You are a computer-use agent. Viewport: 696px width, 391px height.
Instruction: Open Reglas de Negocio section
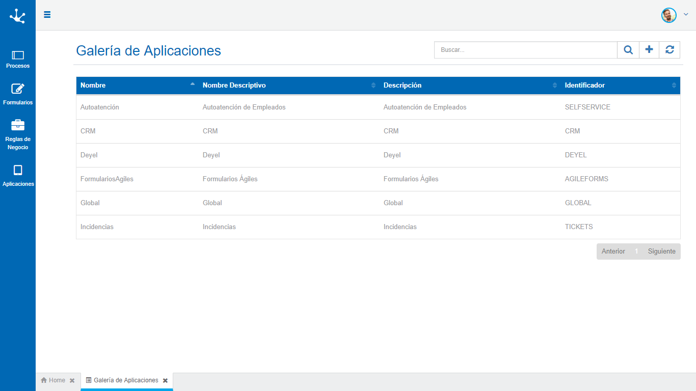pyautogui.click(x=18, y=135)
